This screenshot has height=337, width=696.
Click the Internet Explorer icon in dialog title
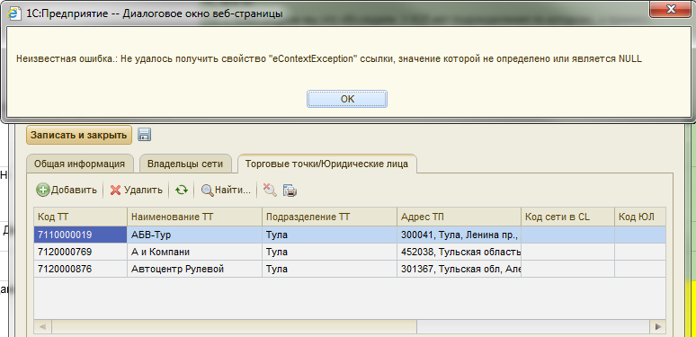tap(13, 13)
